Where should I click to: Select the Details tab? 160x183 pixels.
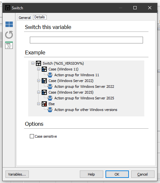click(x=39, y=17)
